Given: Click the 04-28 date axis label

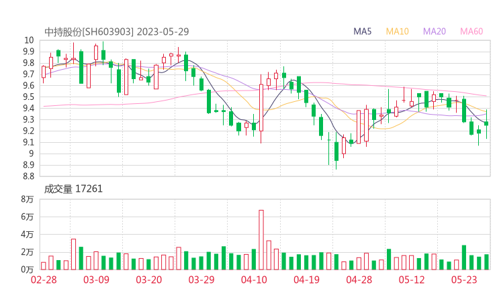Looking at the screenshot, I should tap(359, 280).
